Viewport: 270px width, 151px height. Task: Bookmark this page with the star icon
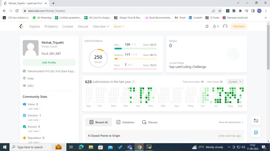point(220,11)
